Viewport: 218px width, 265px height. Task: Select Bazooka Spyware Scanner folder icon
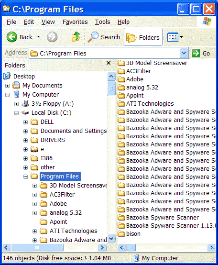[121, 217]
